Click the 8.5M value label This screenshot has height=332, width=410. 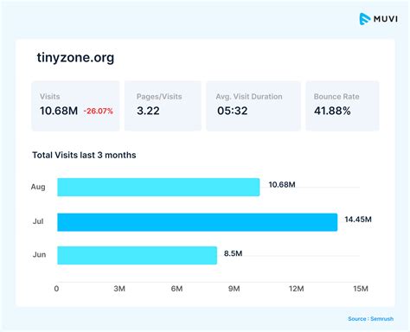pos(233,253)
